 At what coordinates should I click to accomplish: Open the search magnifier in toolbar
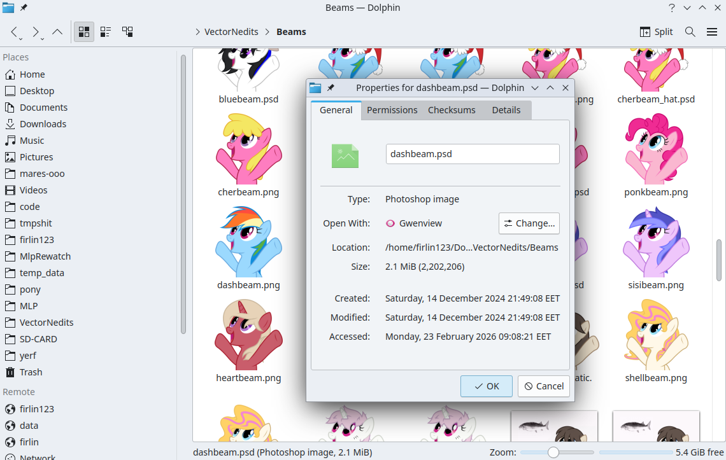[x=690, y=32]
